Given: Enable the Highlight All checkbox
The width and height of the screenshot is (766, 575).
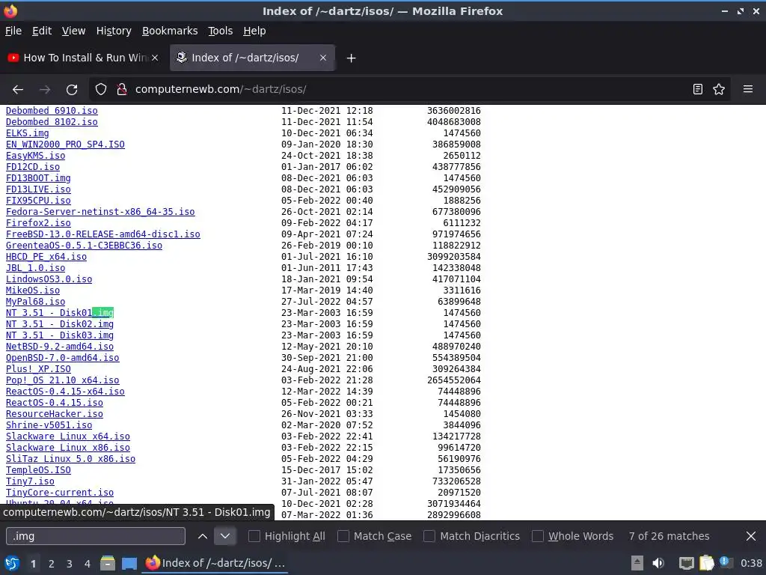Looking at the screenshot, I should point(254,536).
